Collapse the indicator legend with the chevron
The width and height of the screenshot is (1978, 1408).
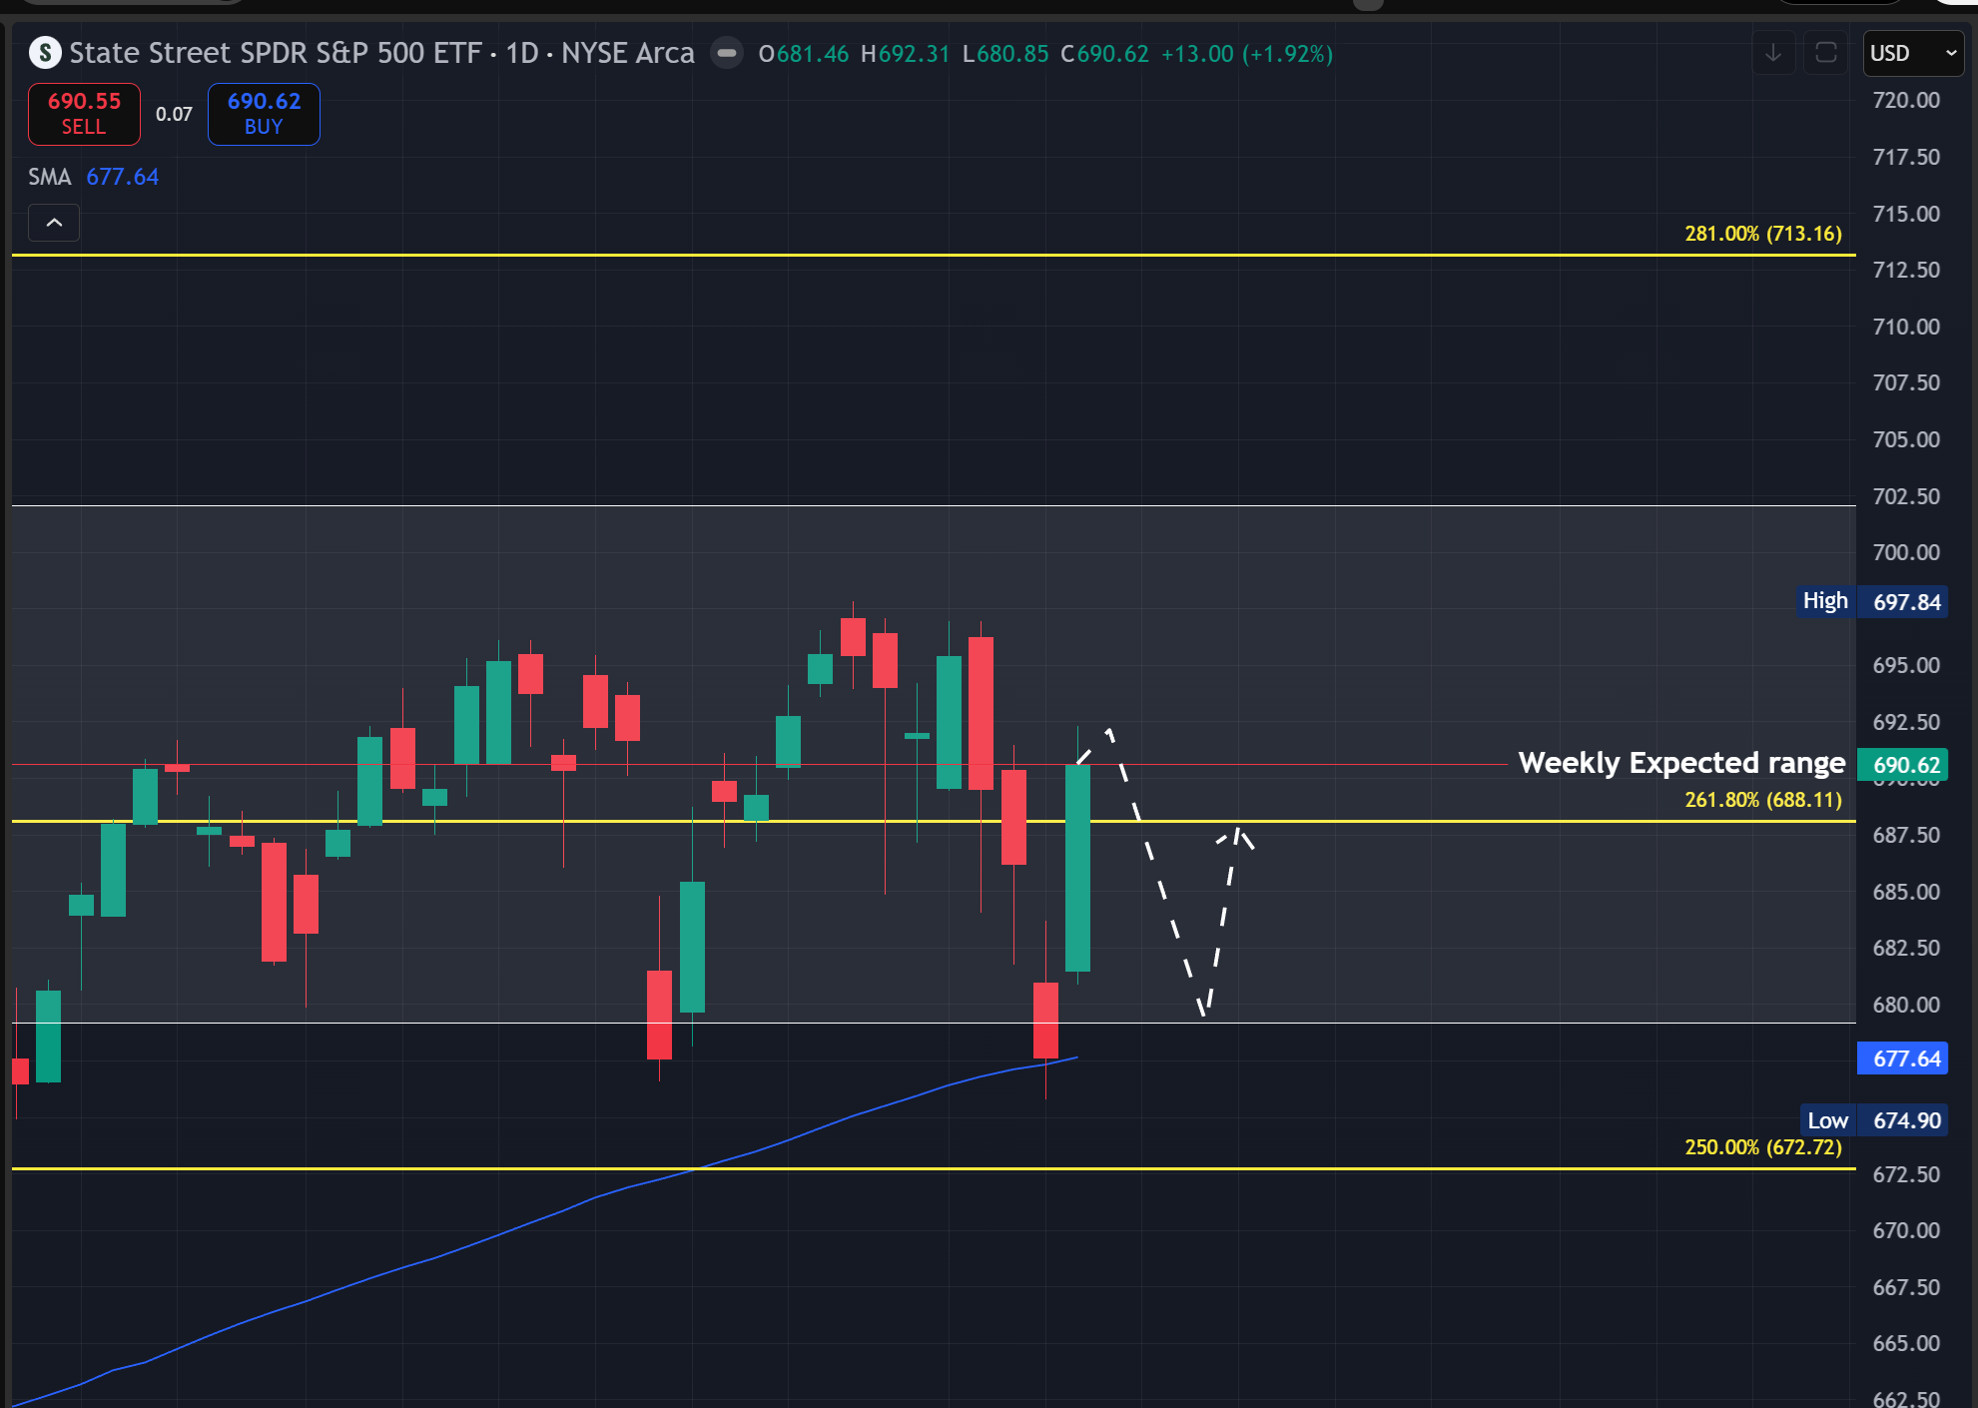[x=54, y=223]
